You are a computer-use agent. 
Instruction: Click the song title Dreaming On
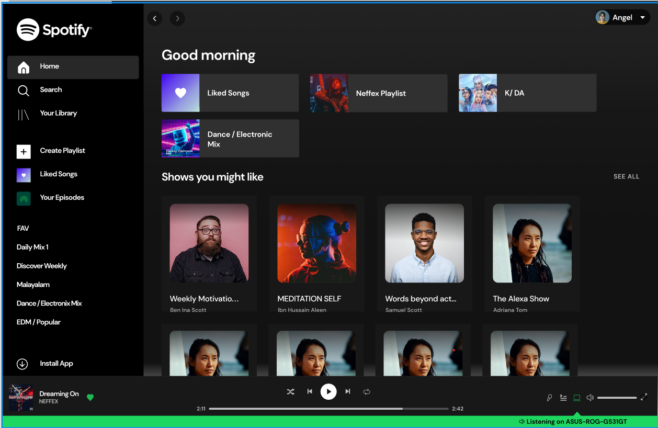coord(59,394)
